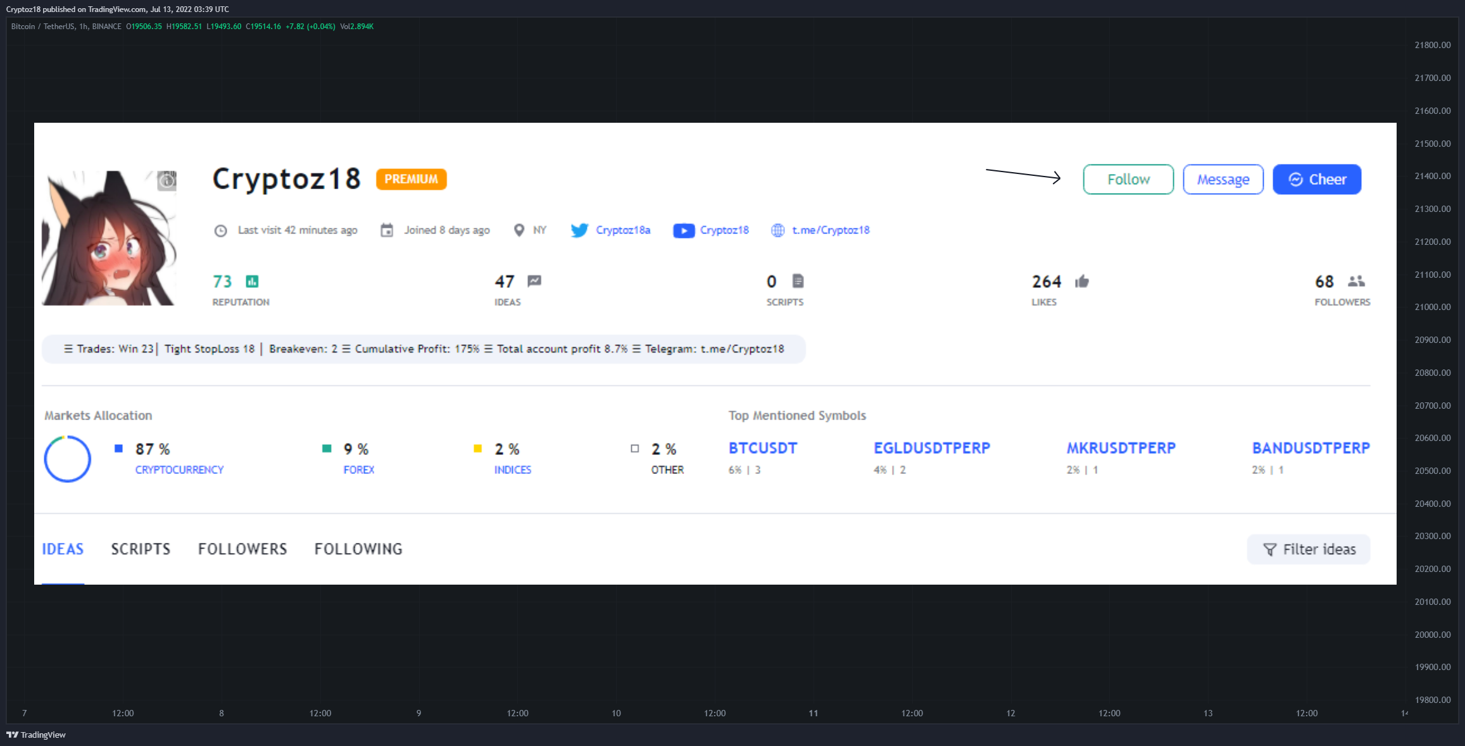Click the funnel icon in Filter ideas
1465x746 pixels.
(x=1269, y=550)
